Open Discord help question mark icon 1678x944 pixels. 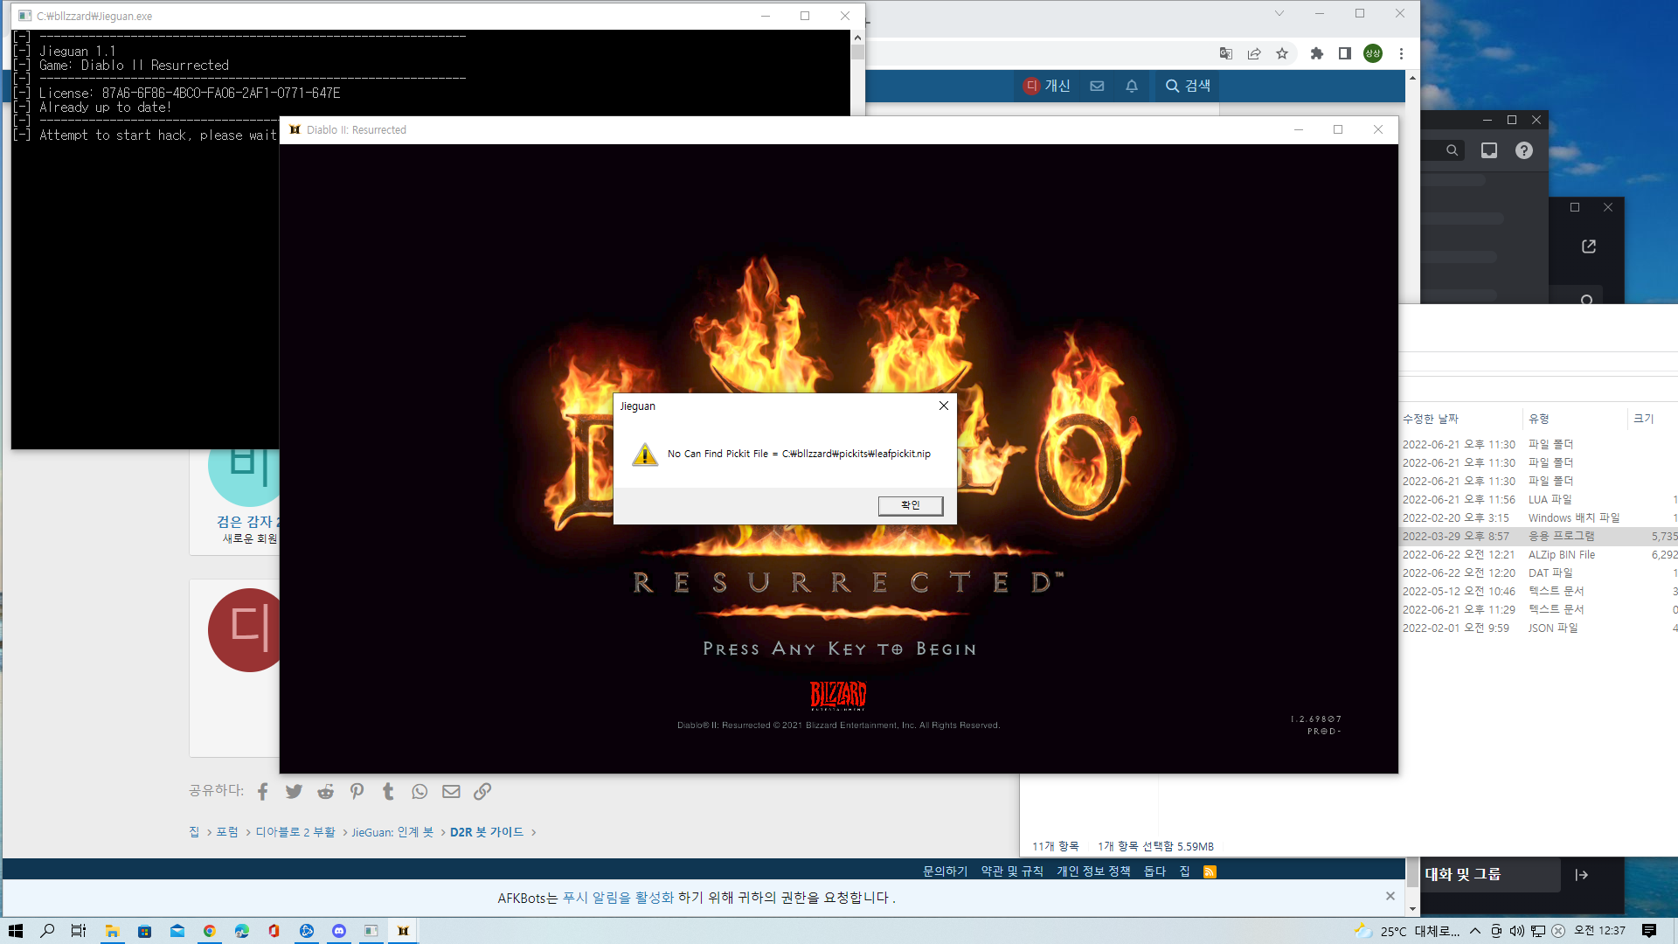tap(1524, 150)
